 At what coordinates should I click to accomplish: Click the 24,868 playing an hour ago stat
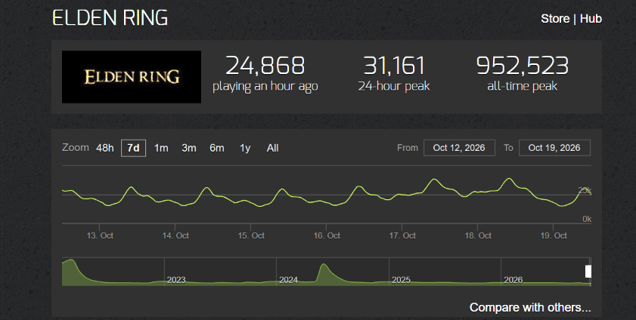coord(265,74)
